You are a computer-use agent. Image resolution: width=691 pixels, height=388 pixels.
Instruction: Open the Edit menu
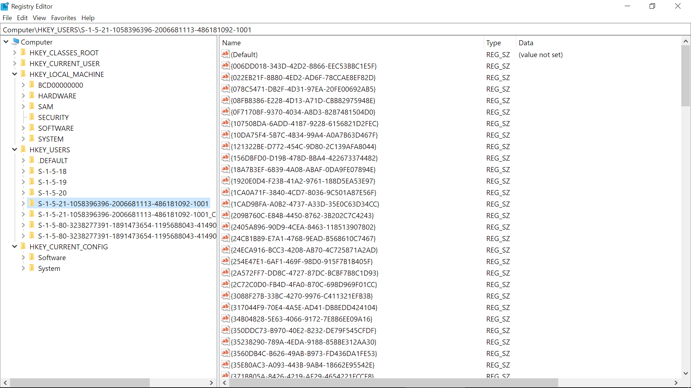coord(22,18)
